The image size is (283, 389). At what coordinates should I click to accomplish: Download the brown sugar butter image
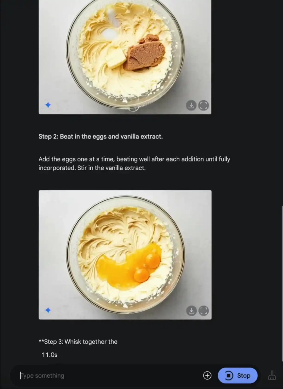(x=191, y=105)
